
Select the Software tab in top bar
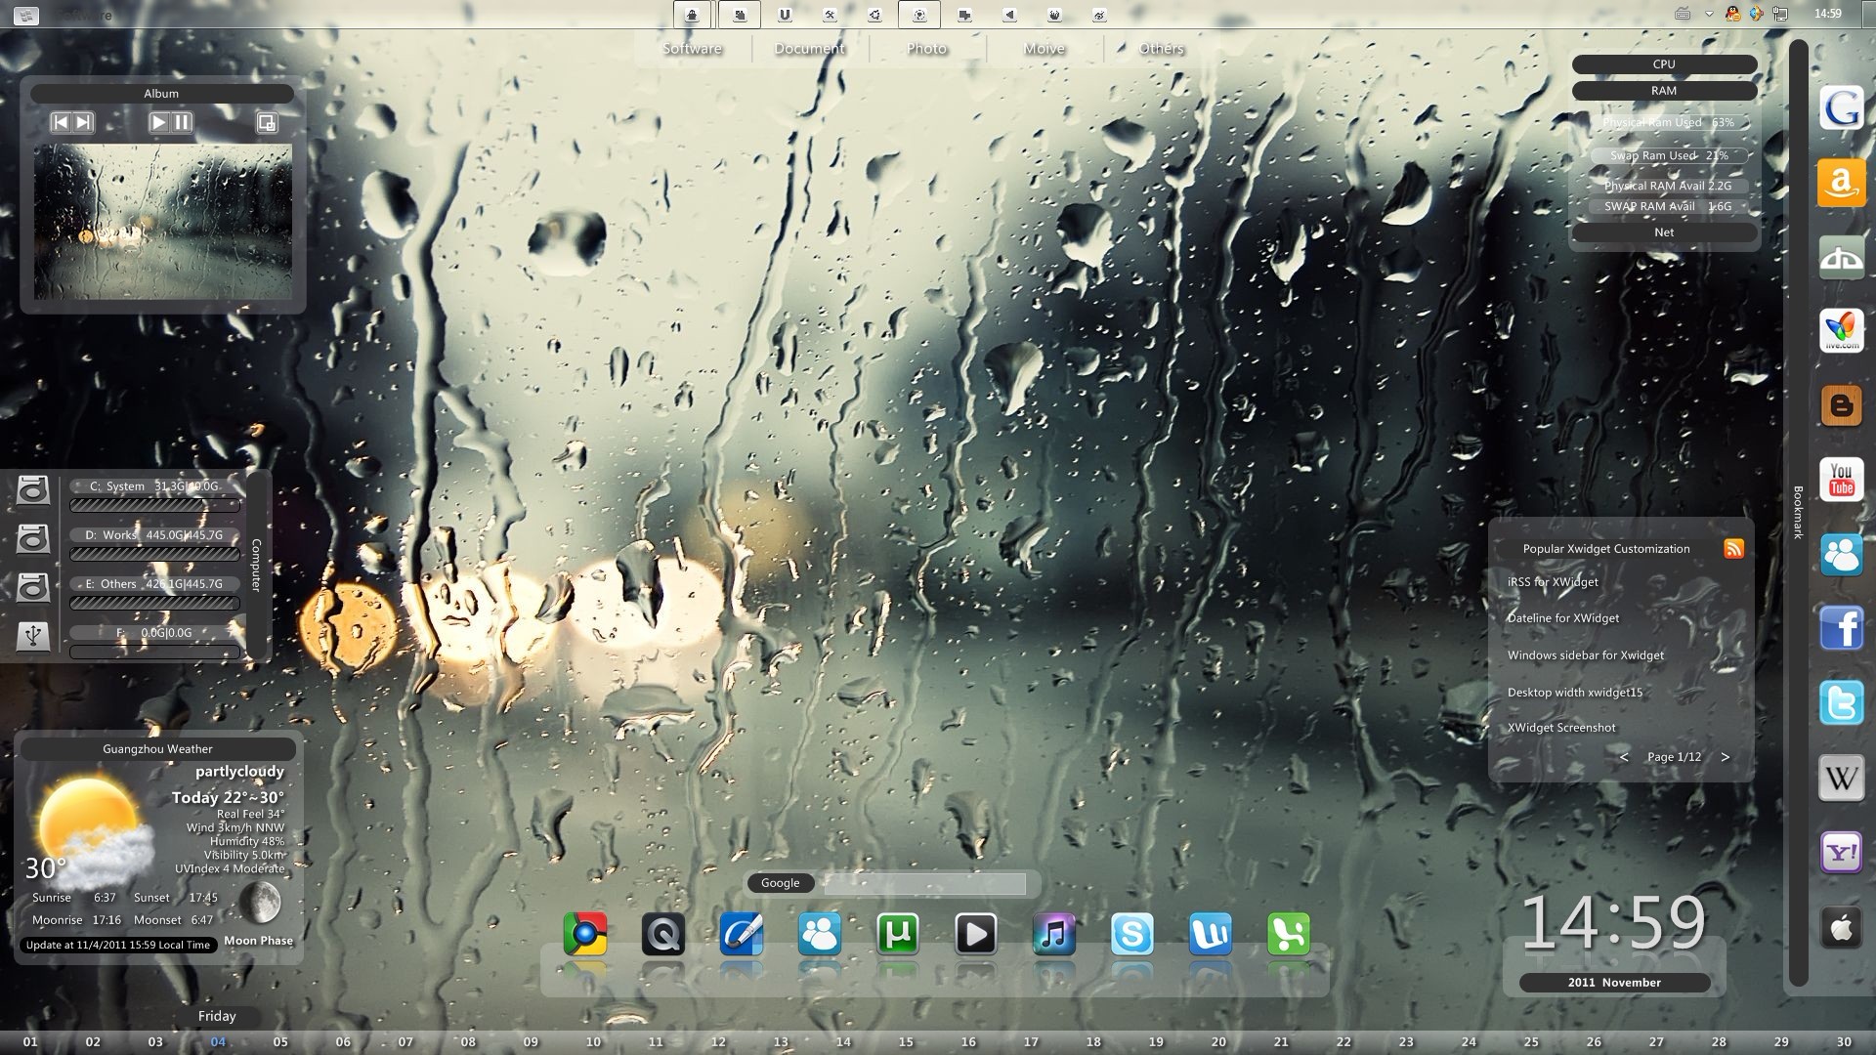(692, 48)
